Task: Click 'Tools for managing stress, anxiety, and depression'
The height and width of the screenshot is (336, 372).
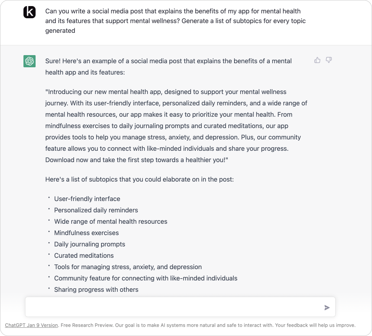Action: (128, 267)
